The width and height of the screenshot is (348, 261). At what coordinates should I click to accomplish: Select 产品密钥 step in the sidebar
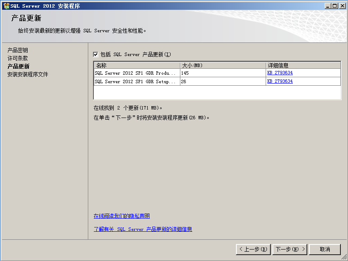(x=18, y=50)
